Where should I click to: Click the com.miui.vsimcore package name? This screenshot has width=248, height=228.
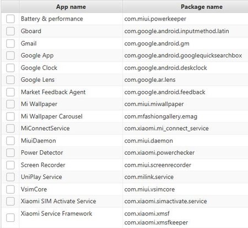click(149, 189)
